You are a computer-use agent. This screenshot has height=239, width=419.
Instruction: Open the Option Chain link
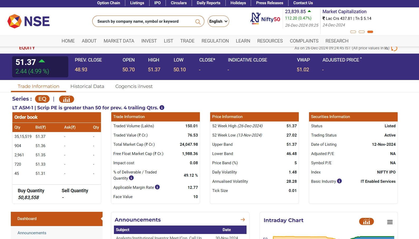pyautogui.click(x=108, y=3)
